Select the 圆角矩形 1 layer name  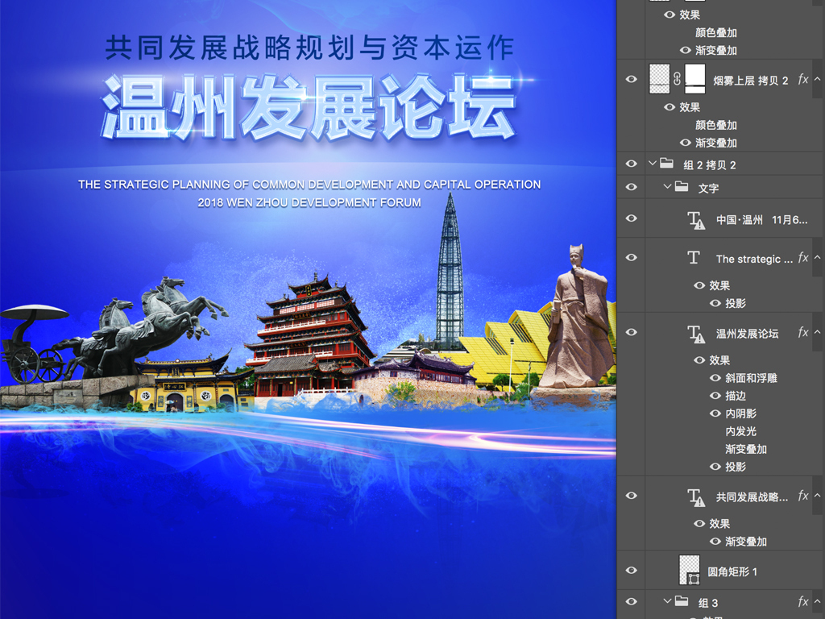click(x=732, y=571)
